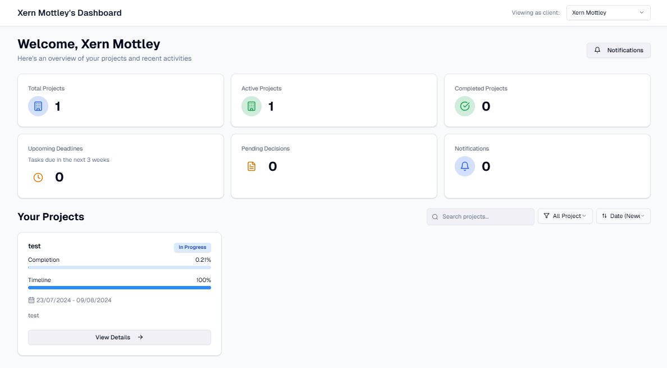This screenshot has width=667, height=368.
Task: Open the Date (Newest) sort dropdown
Action: 623,215
